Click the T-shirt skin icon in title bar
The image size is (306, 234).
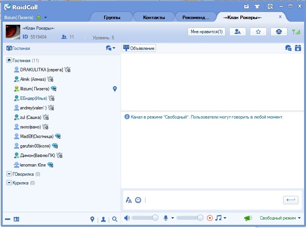pos(257,6)
